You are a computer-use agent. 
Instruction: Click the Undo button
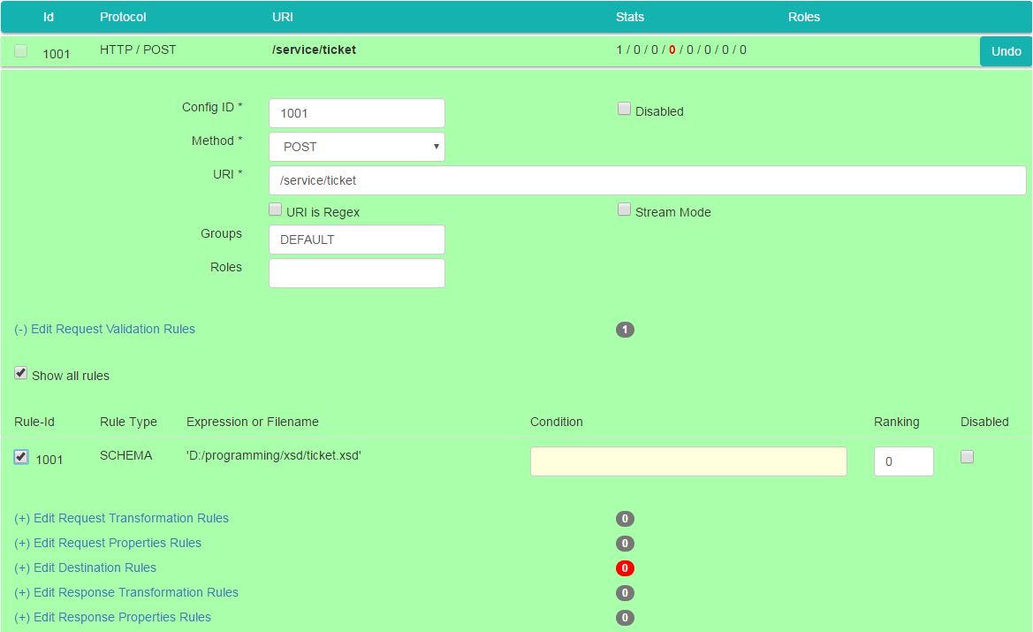(1006, 51)
